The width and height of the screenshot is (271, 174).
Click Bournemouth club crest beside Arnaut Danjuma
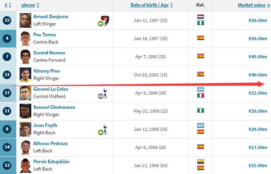105,20
